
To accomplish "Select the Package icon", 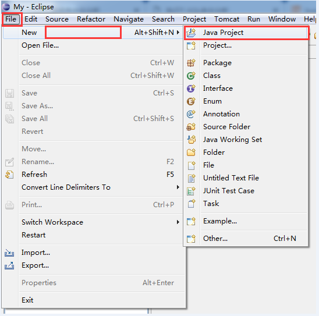I will (x=191, y=63).
